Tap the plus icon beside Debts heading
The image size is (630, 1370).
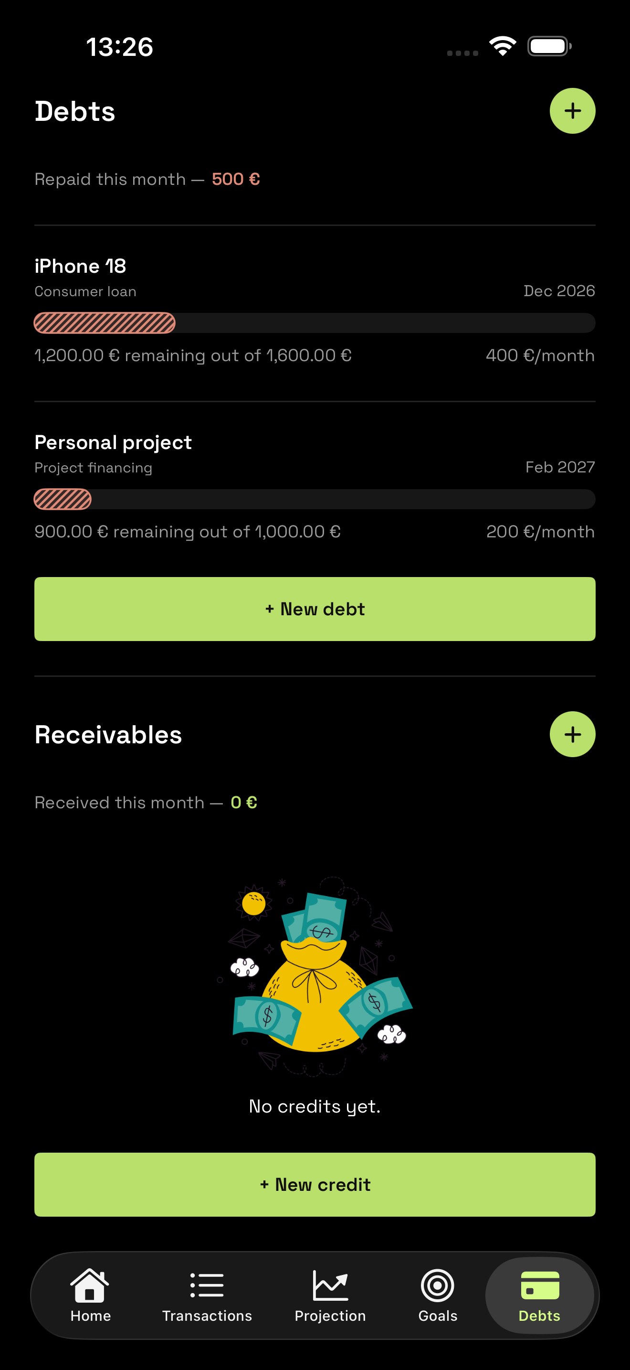tap(572, 111)
